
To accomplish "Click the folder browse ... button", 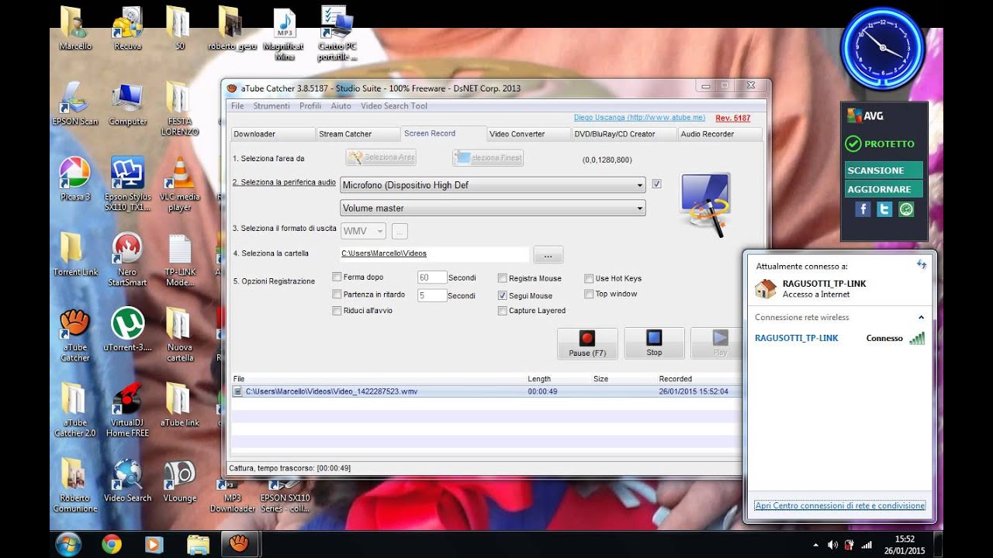I will point(548,254).
